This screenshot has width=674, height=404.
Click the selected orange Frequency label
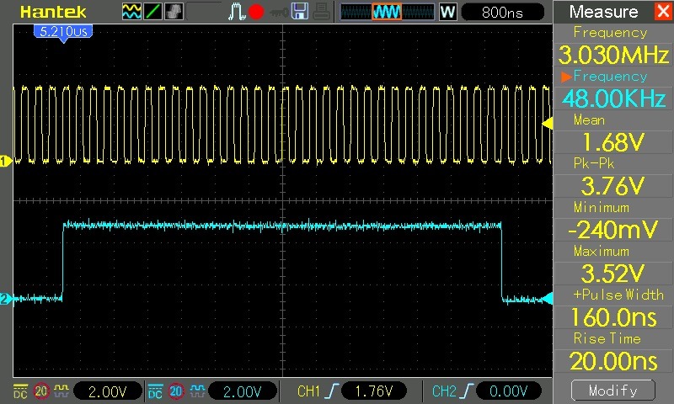click(x=610, y=77)
